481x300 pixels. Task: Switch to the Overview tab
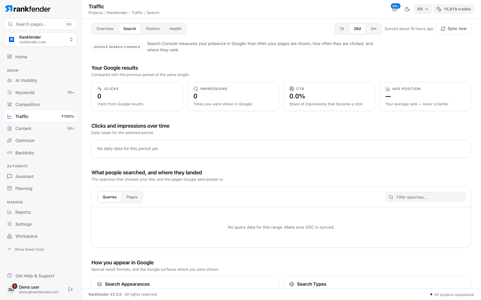coord(105,29)
